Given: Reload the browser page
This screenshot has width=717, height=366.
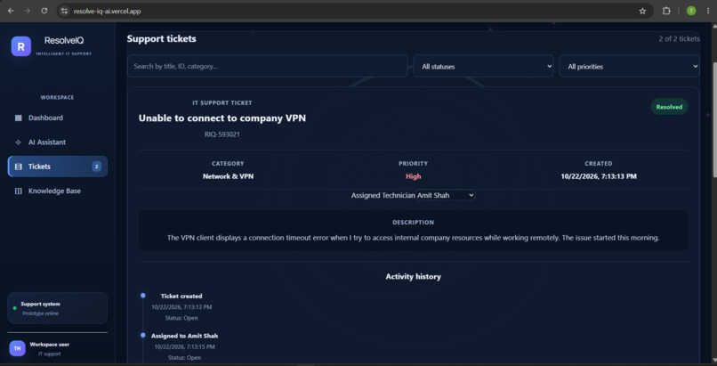Looking at the screenshot, I should tap(44, 11).
